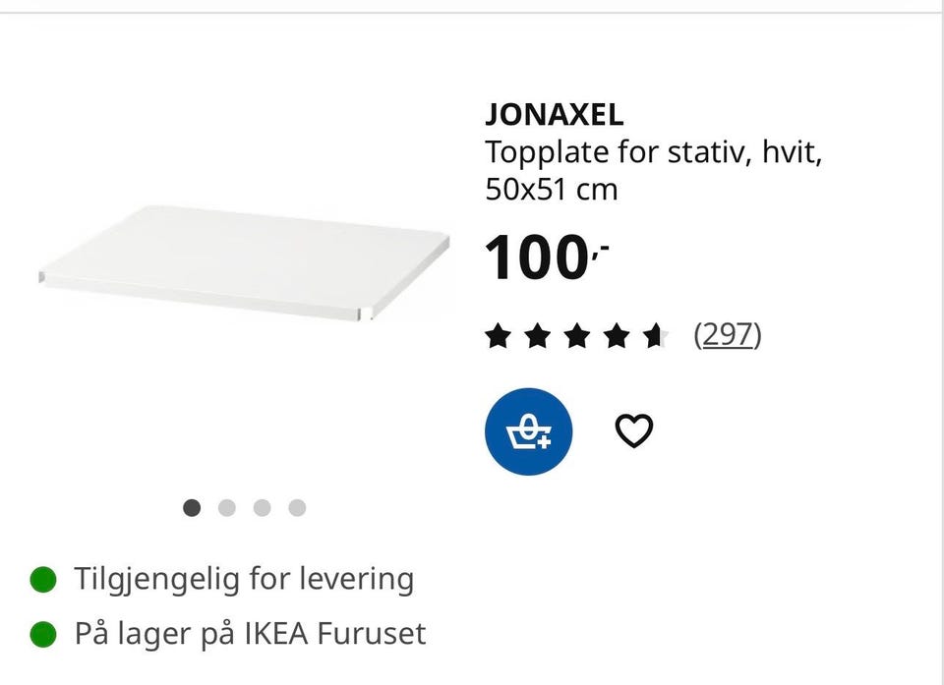
Task: Click green status dot beside delivery availability
Action: point(43,579)
